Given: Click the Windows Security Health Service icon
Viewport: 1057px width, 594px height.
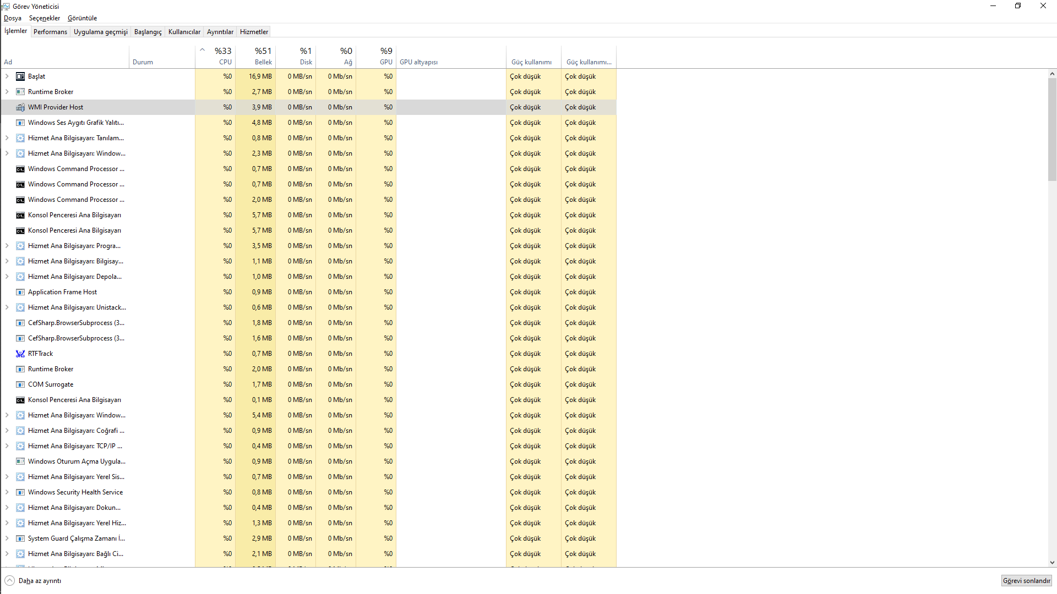Looking at the screenshot, I should point(20,492).
